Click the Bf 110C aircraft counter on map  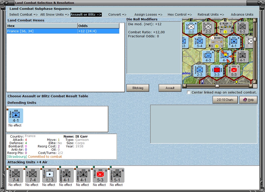[x=217, y=42]
